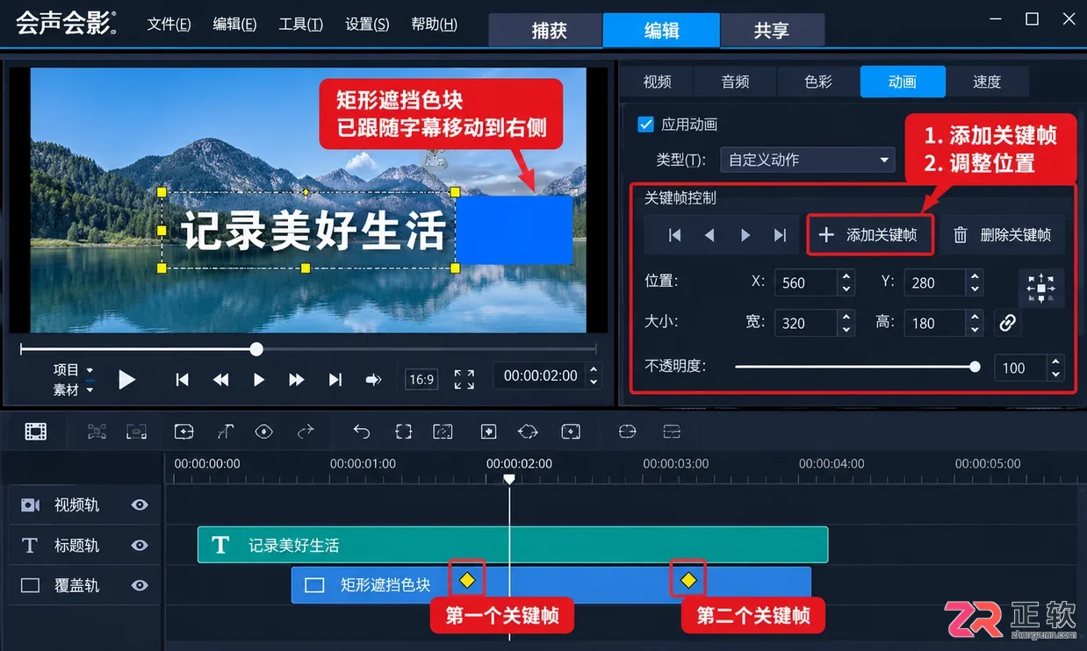Screen dimensions: 1087x651
Task: Click the opacity value stepper arrows
Action: (x=1055, y=368)
